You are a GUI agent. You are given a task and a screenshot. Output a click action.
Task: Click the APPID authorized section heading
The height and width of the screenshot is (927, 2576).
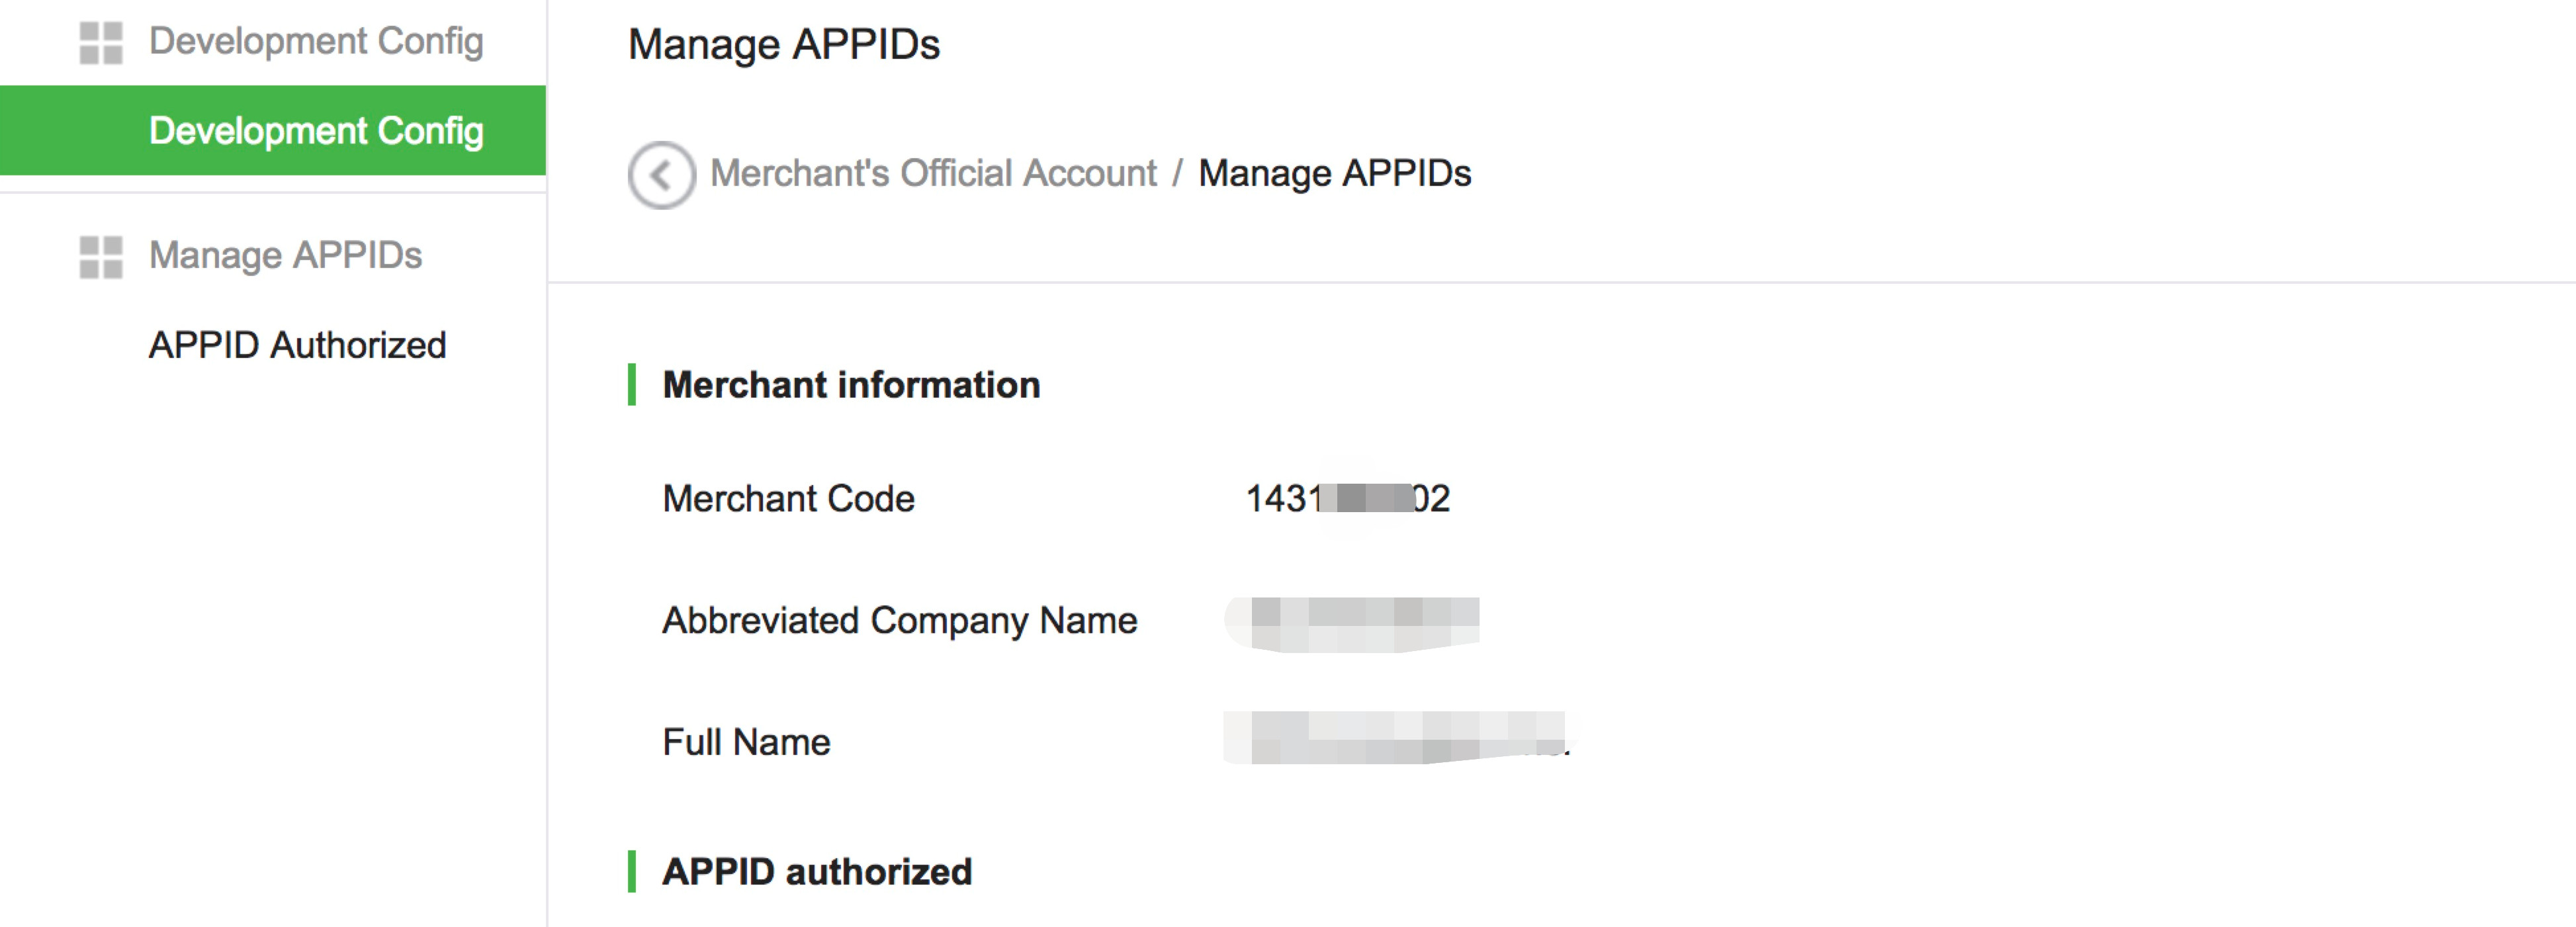[816, 872]
